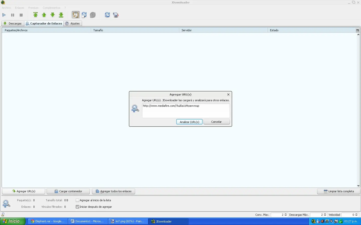Viewport: 361px width, 225px height.
Task: Click the Cargar contenedor button
Action: tap(68, 191)
